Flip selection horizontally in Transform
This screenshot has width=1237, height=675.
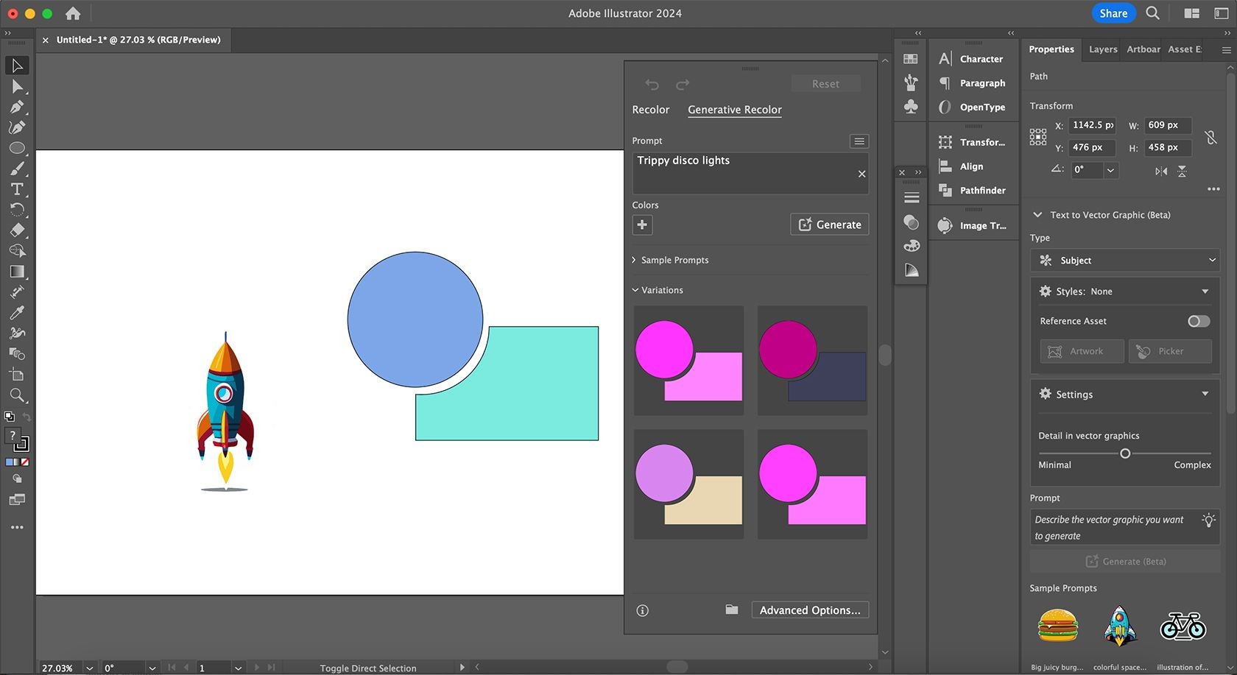click(x=1161, y=171)
